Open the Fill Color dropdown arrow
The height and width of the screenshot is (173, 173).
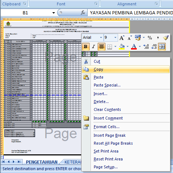point(128,46)
